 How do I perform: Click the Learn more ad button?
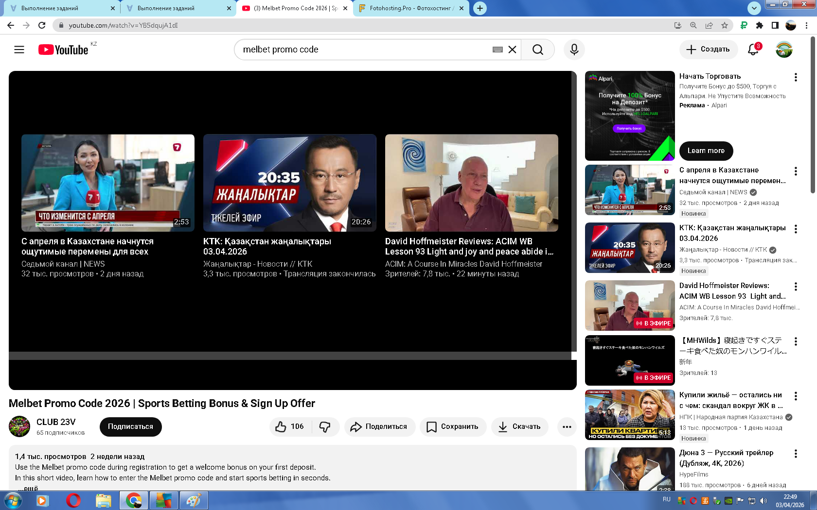[706, 151]
